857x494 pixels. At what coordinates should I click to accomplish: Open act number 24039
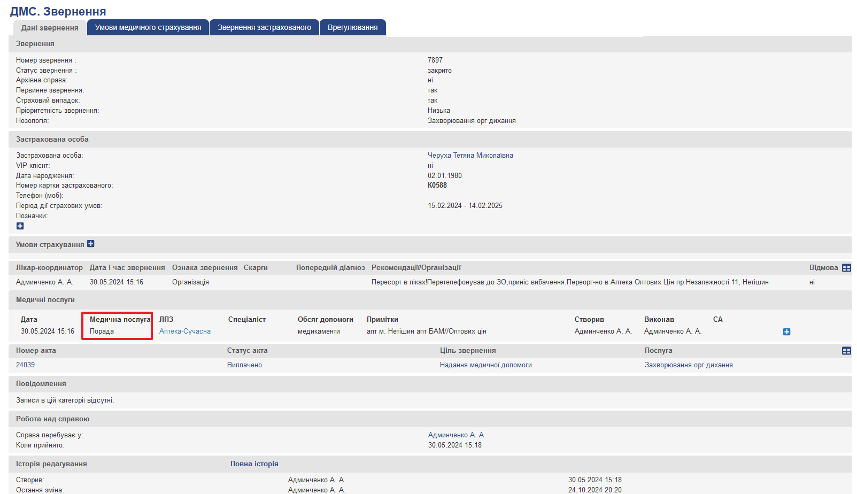tap(25, 365)
